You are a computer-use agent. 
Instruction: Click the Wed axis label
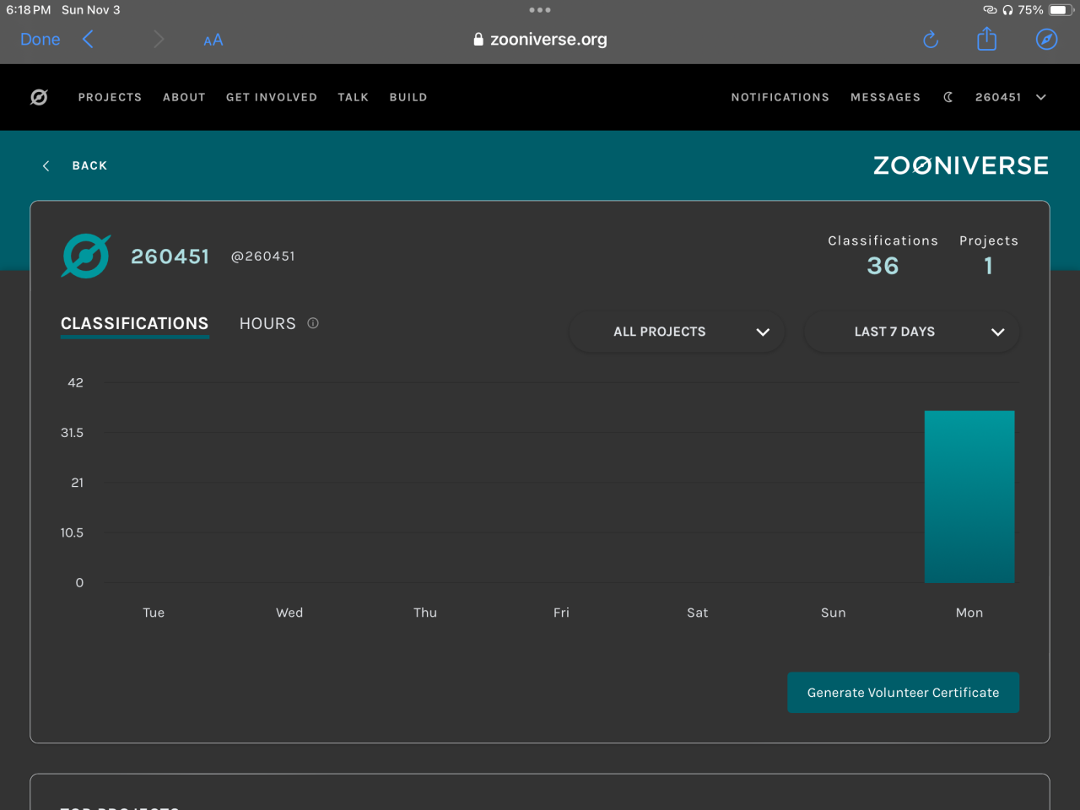[x=289, y=613]
